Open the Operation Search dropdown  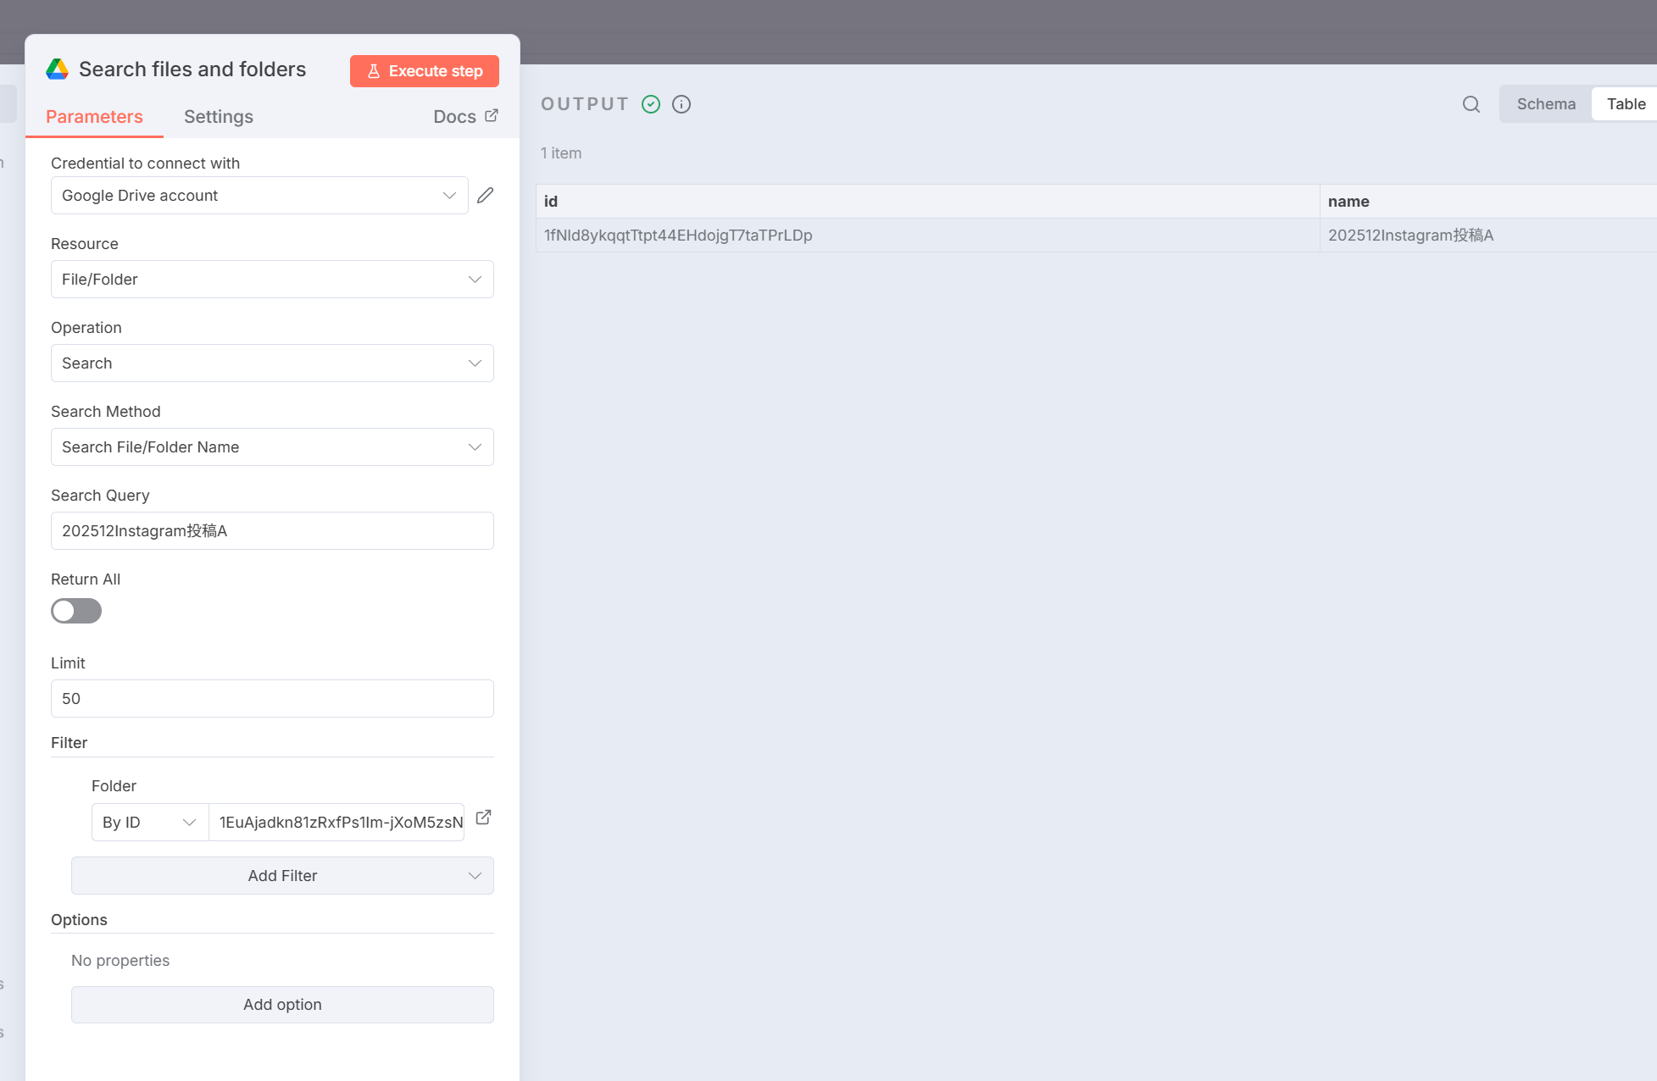point(272,363)
